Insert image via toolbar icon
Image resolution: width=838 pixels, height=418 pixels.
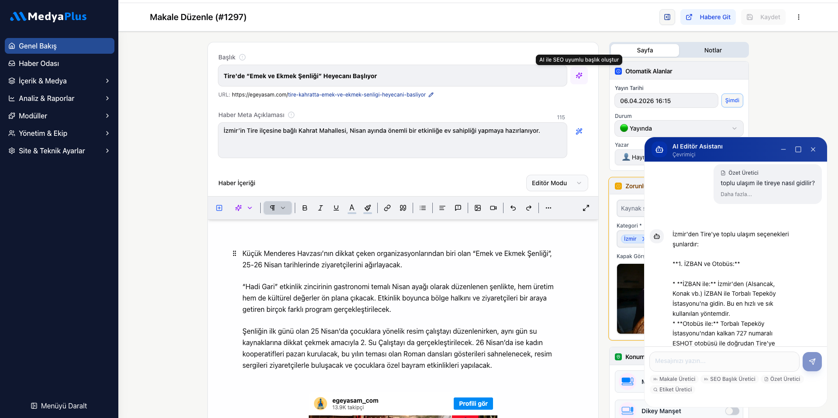click(478, 208)
